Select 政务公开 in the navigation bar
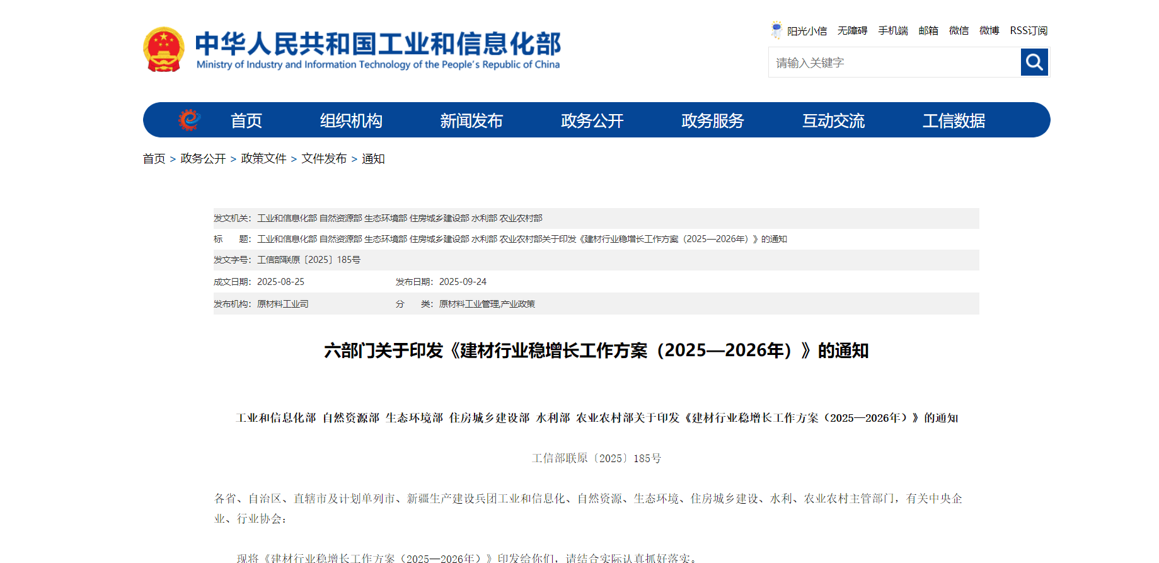This screenshot has width=1159, height=563. pos(592,120)
